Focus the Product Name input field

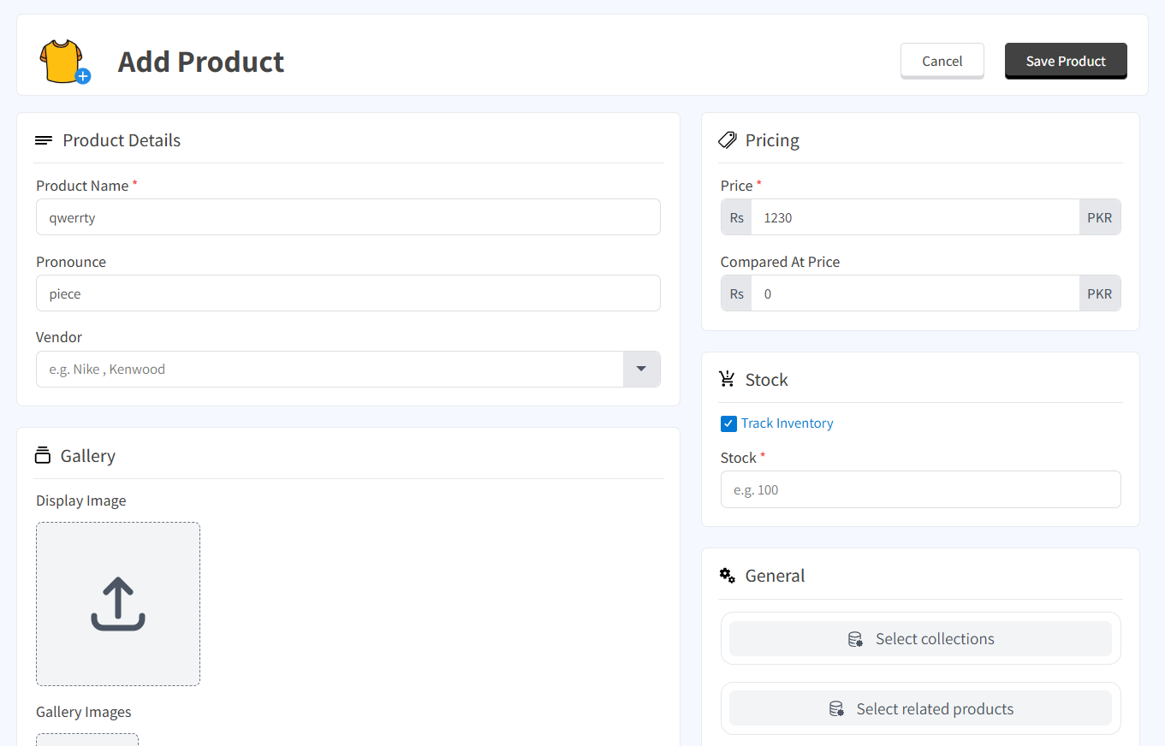point(348,217)
